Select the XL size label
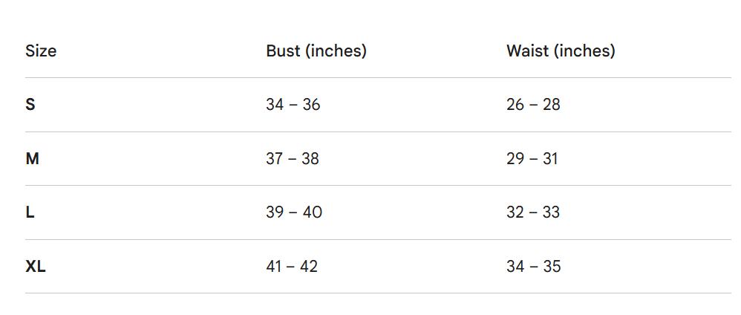Image resolution: width=741 pixels, height=315 pixels. coord(36,266)
